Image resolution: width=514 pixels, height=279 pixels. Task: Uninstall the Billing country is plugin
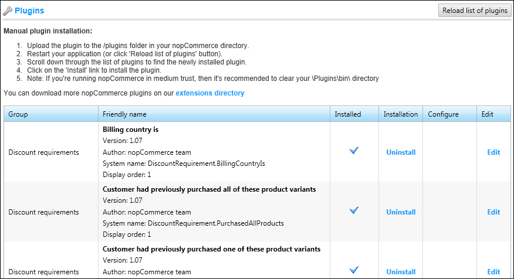point(401,152)
